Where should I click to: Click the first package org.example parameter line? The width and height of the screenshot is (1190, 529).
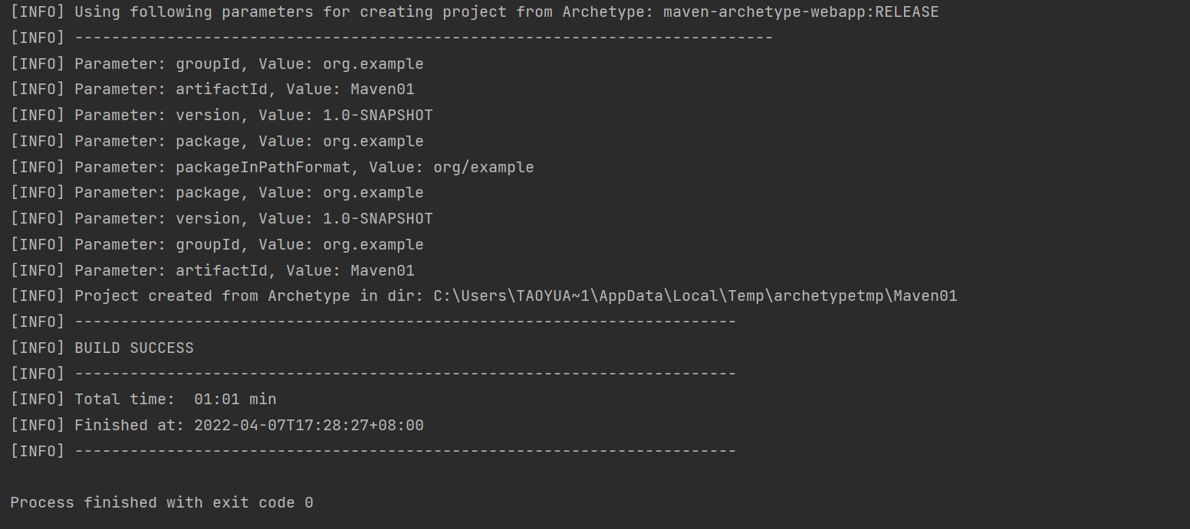click(248, 142)
